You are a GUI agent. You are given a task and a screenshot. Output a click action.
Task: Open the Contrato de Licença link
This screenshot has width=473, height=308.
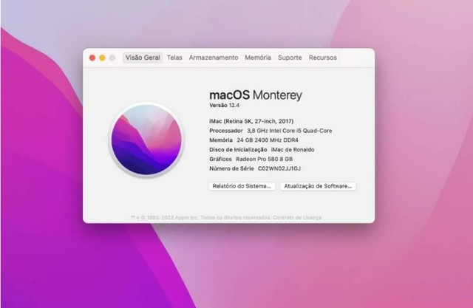(297, 218)
